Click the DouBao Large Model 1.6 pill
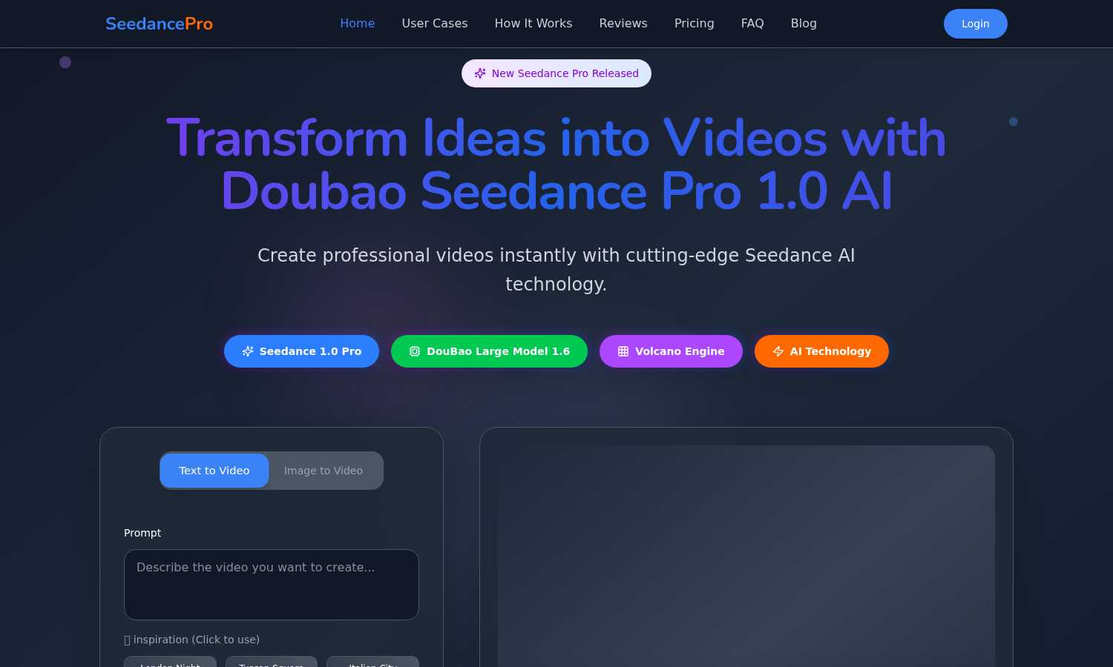The image size is (1113, 667). click(489, 351)
